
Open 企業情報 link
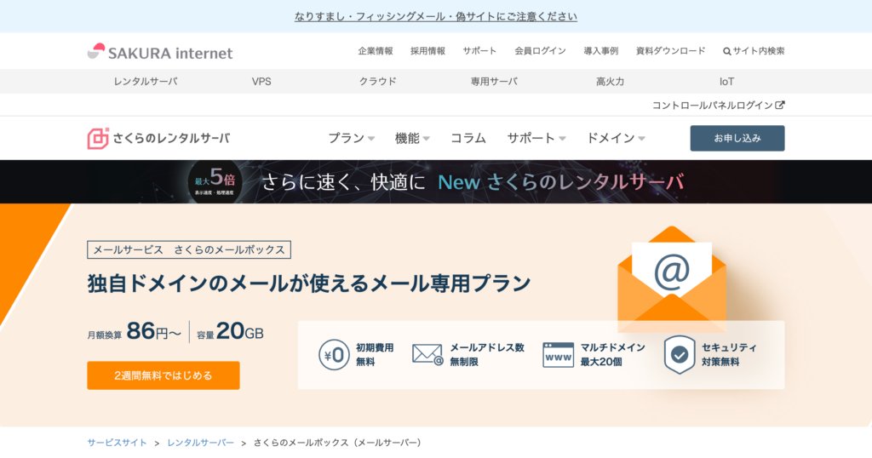376,51
